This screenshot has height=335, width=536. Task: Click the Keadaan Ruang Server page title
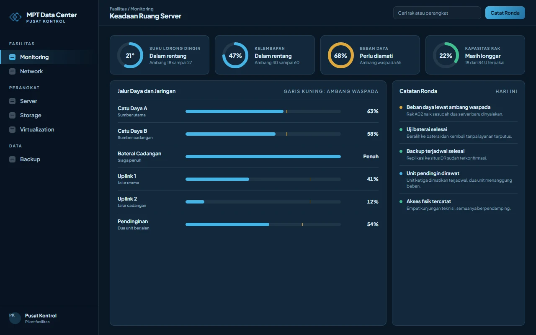tap(145, 16)
